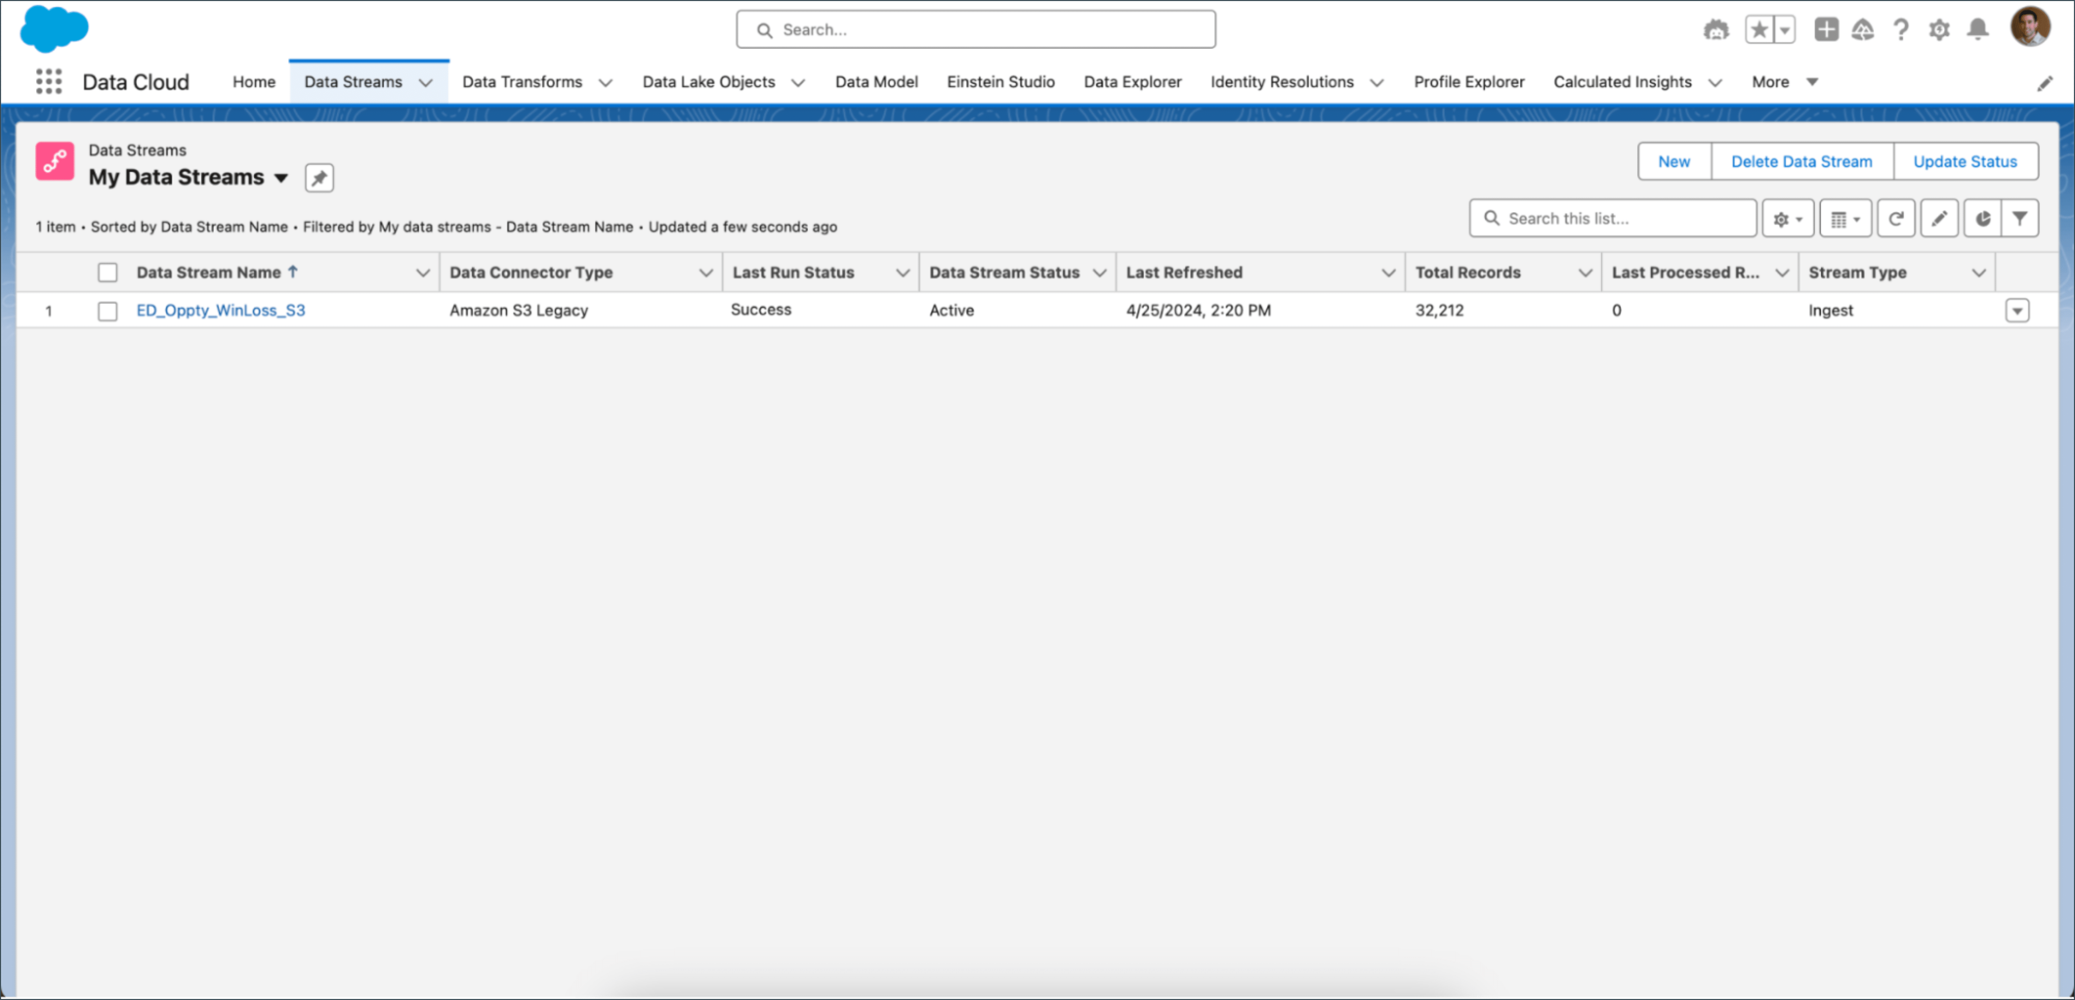Show charts panel icon
Image resolution: width=2075 pixels, height=1000 pixels.
coord(1982,218)
